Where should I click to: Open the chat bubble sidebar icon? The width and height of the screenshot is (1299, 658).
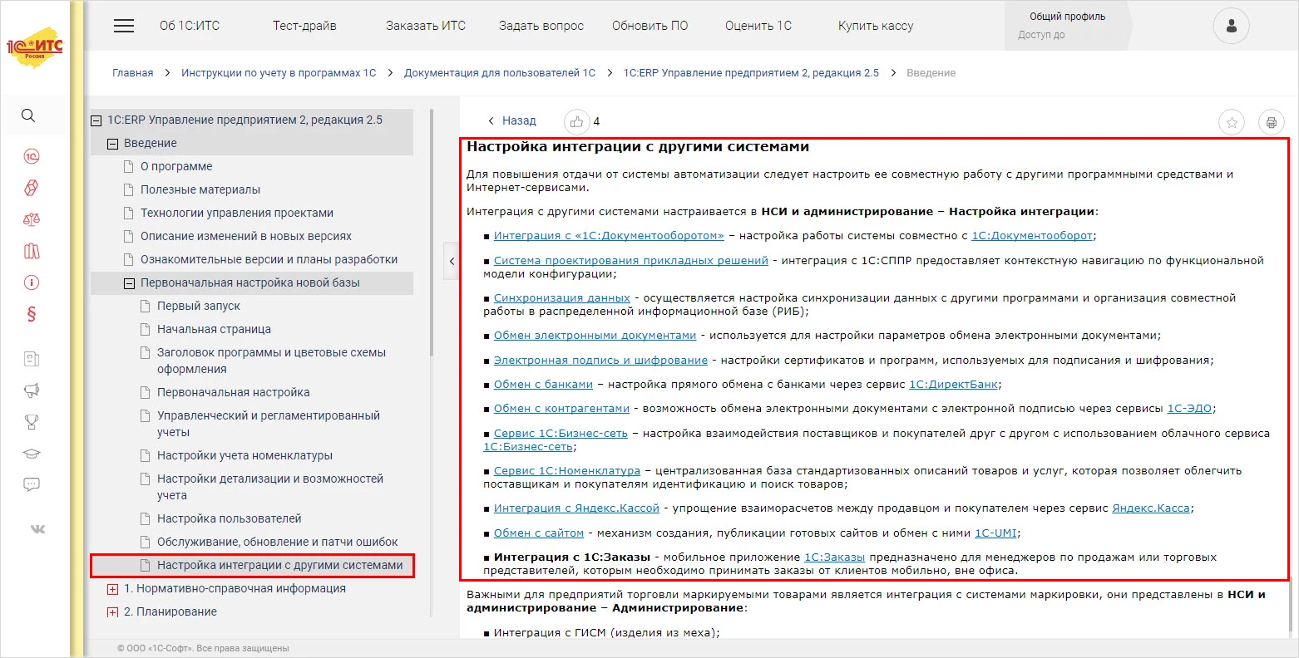click(32, 484)
